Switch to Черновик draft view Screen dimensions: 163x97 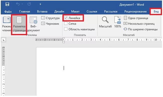point(50,24)
